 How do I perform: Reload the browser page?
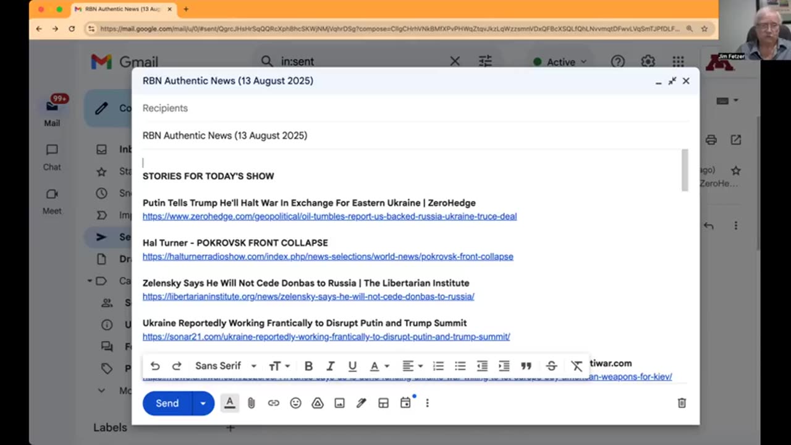72,28
